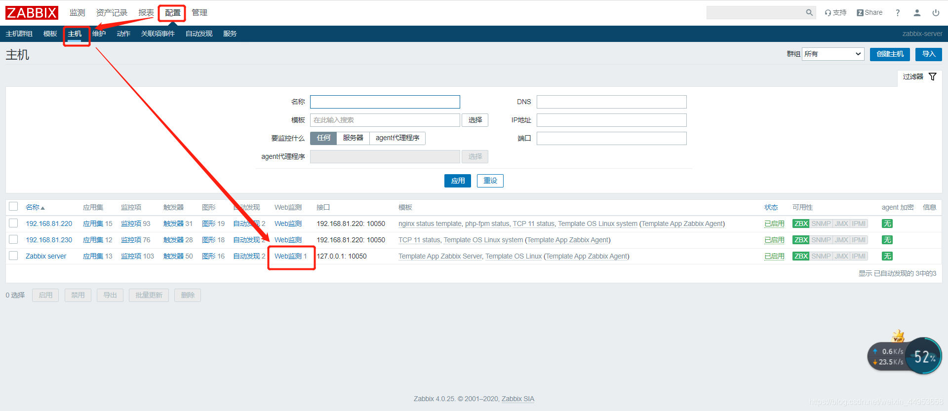Go to 关联项事件 submenu
The width and height of the screenshot is (948, 411).
point(158,34)
